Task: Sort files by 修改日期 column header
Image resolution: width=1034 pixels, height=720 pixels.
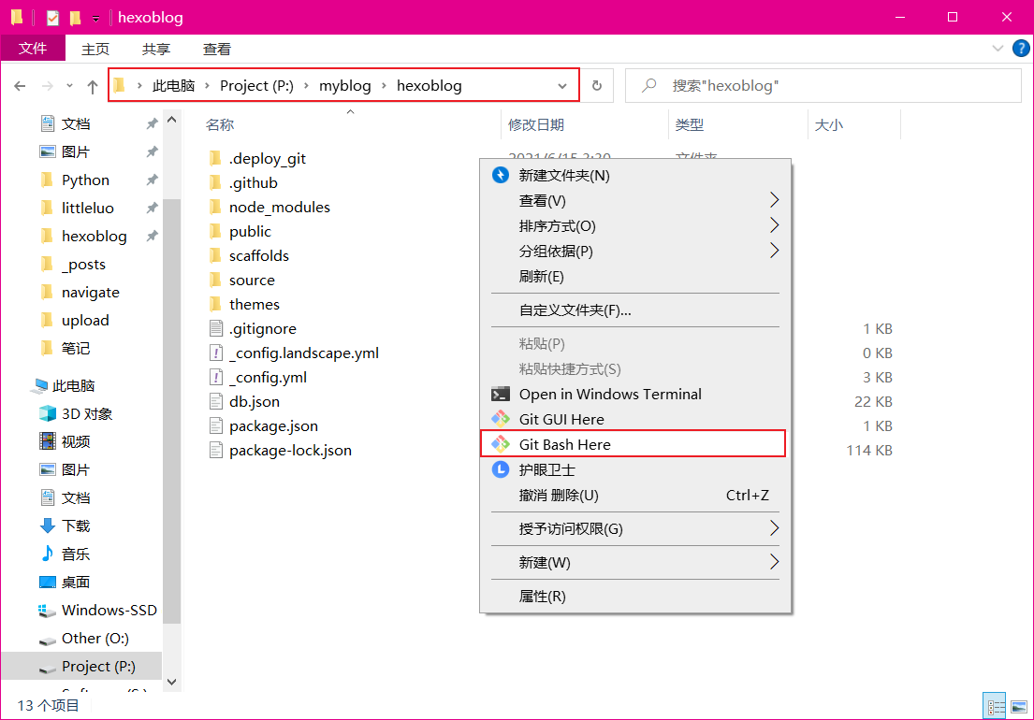Action: 536,124
